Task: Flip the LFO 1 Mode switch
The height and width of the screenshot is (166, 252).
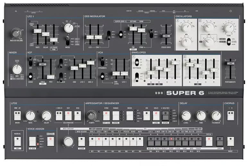Action: [x=68, y=41]
